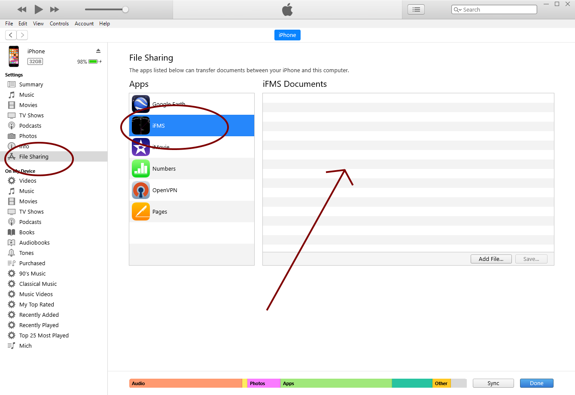Open Movies under Settings
Viewport: 575px width, 395px height.
(28, 105)
